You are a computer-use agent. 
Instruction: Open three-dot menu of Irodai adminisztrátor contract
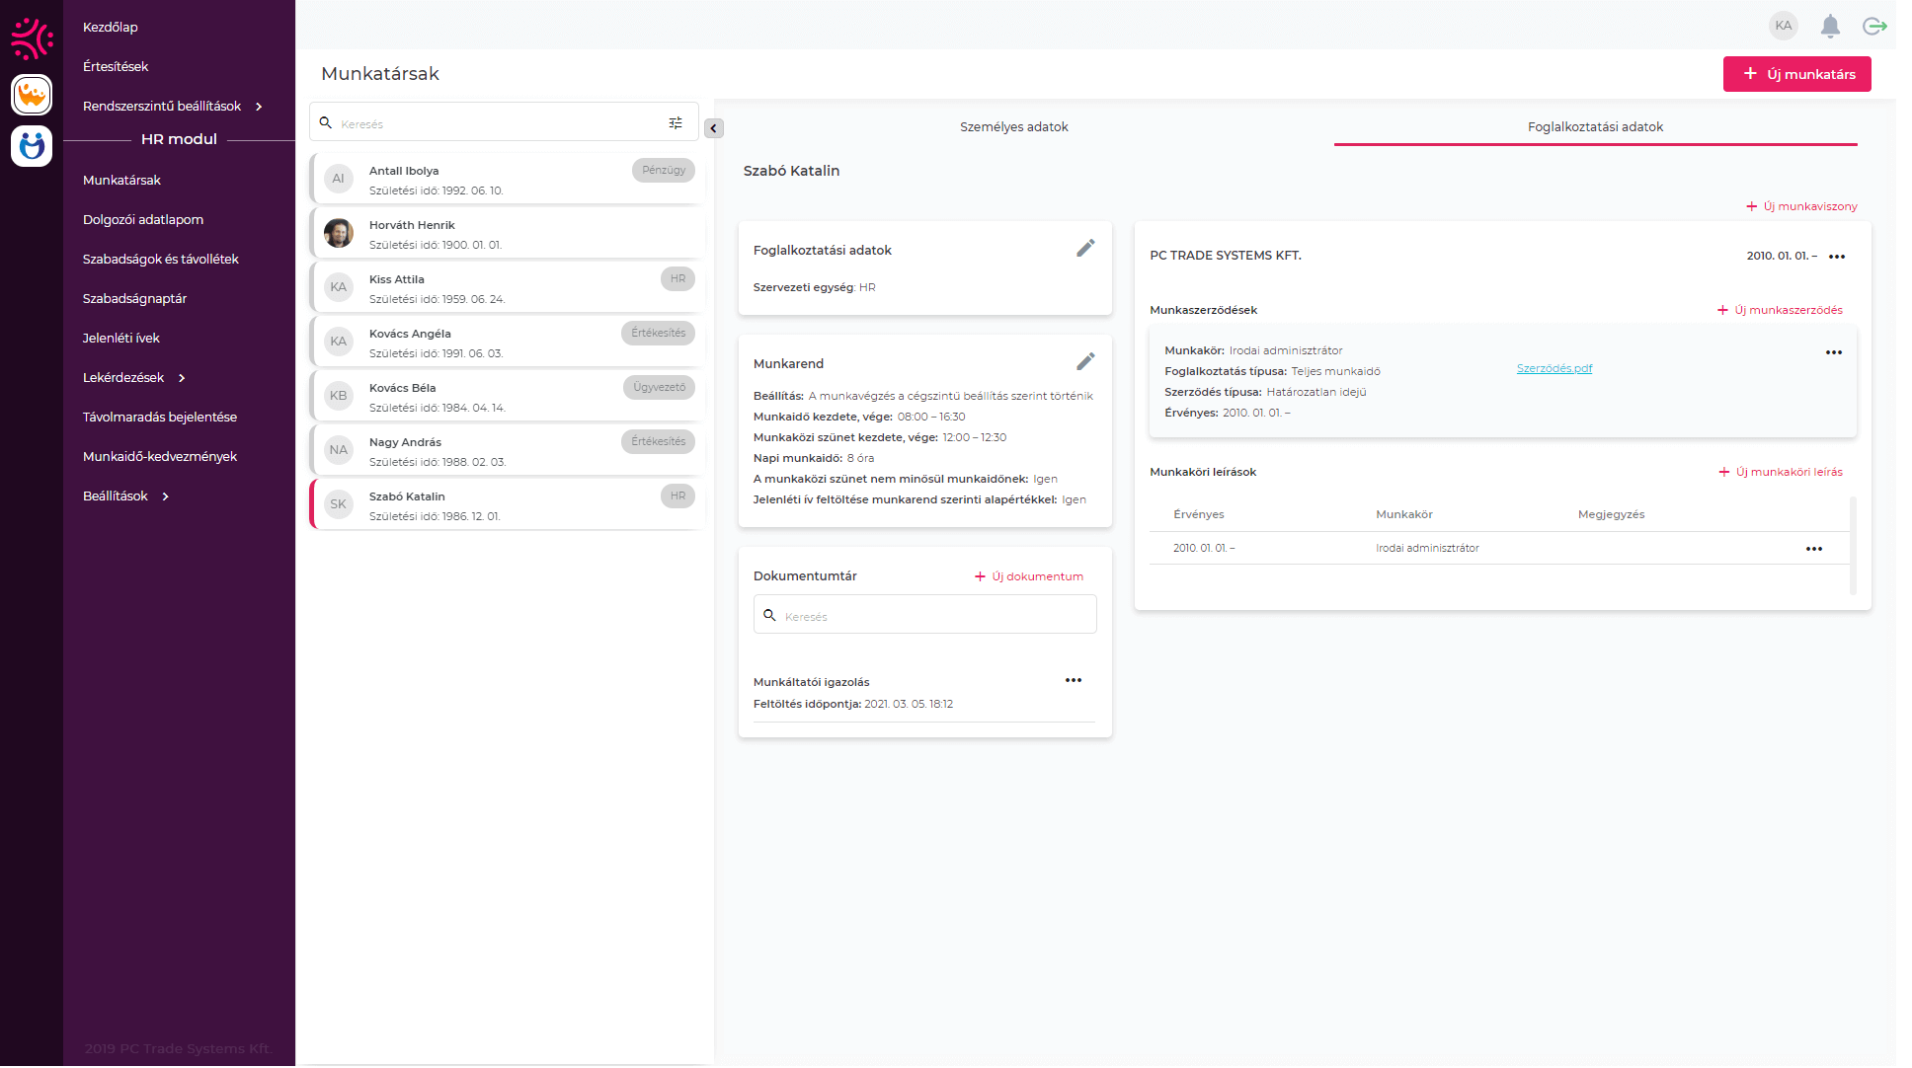pos(1834,353)
